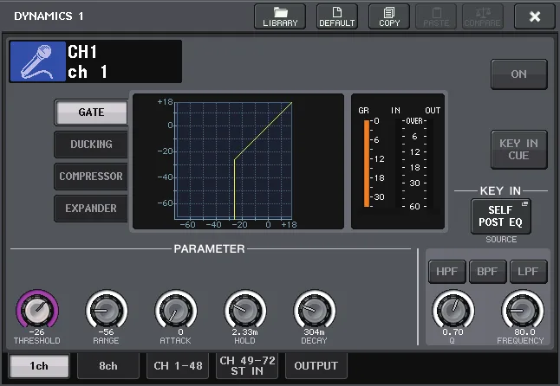Close the Dynamics 1 window

535,16
